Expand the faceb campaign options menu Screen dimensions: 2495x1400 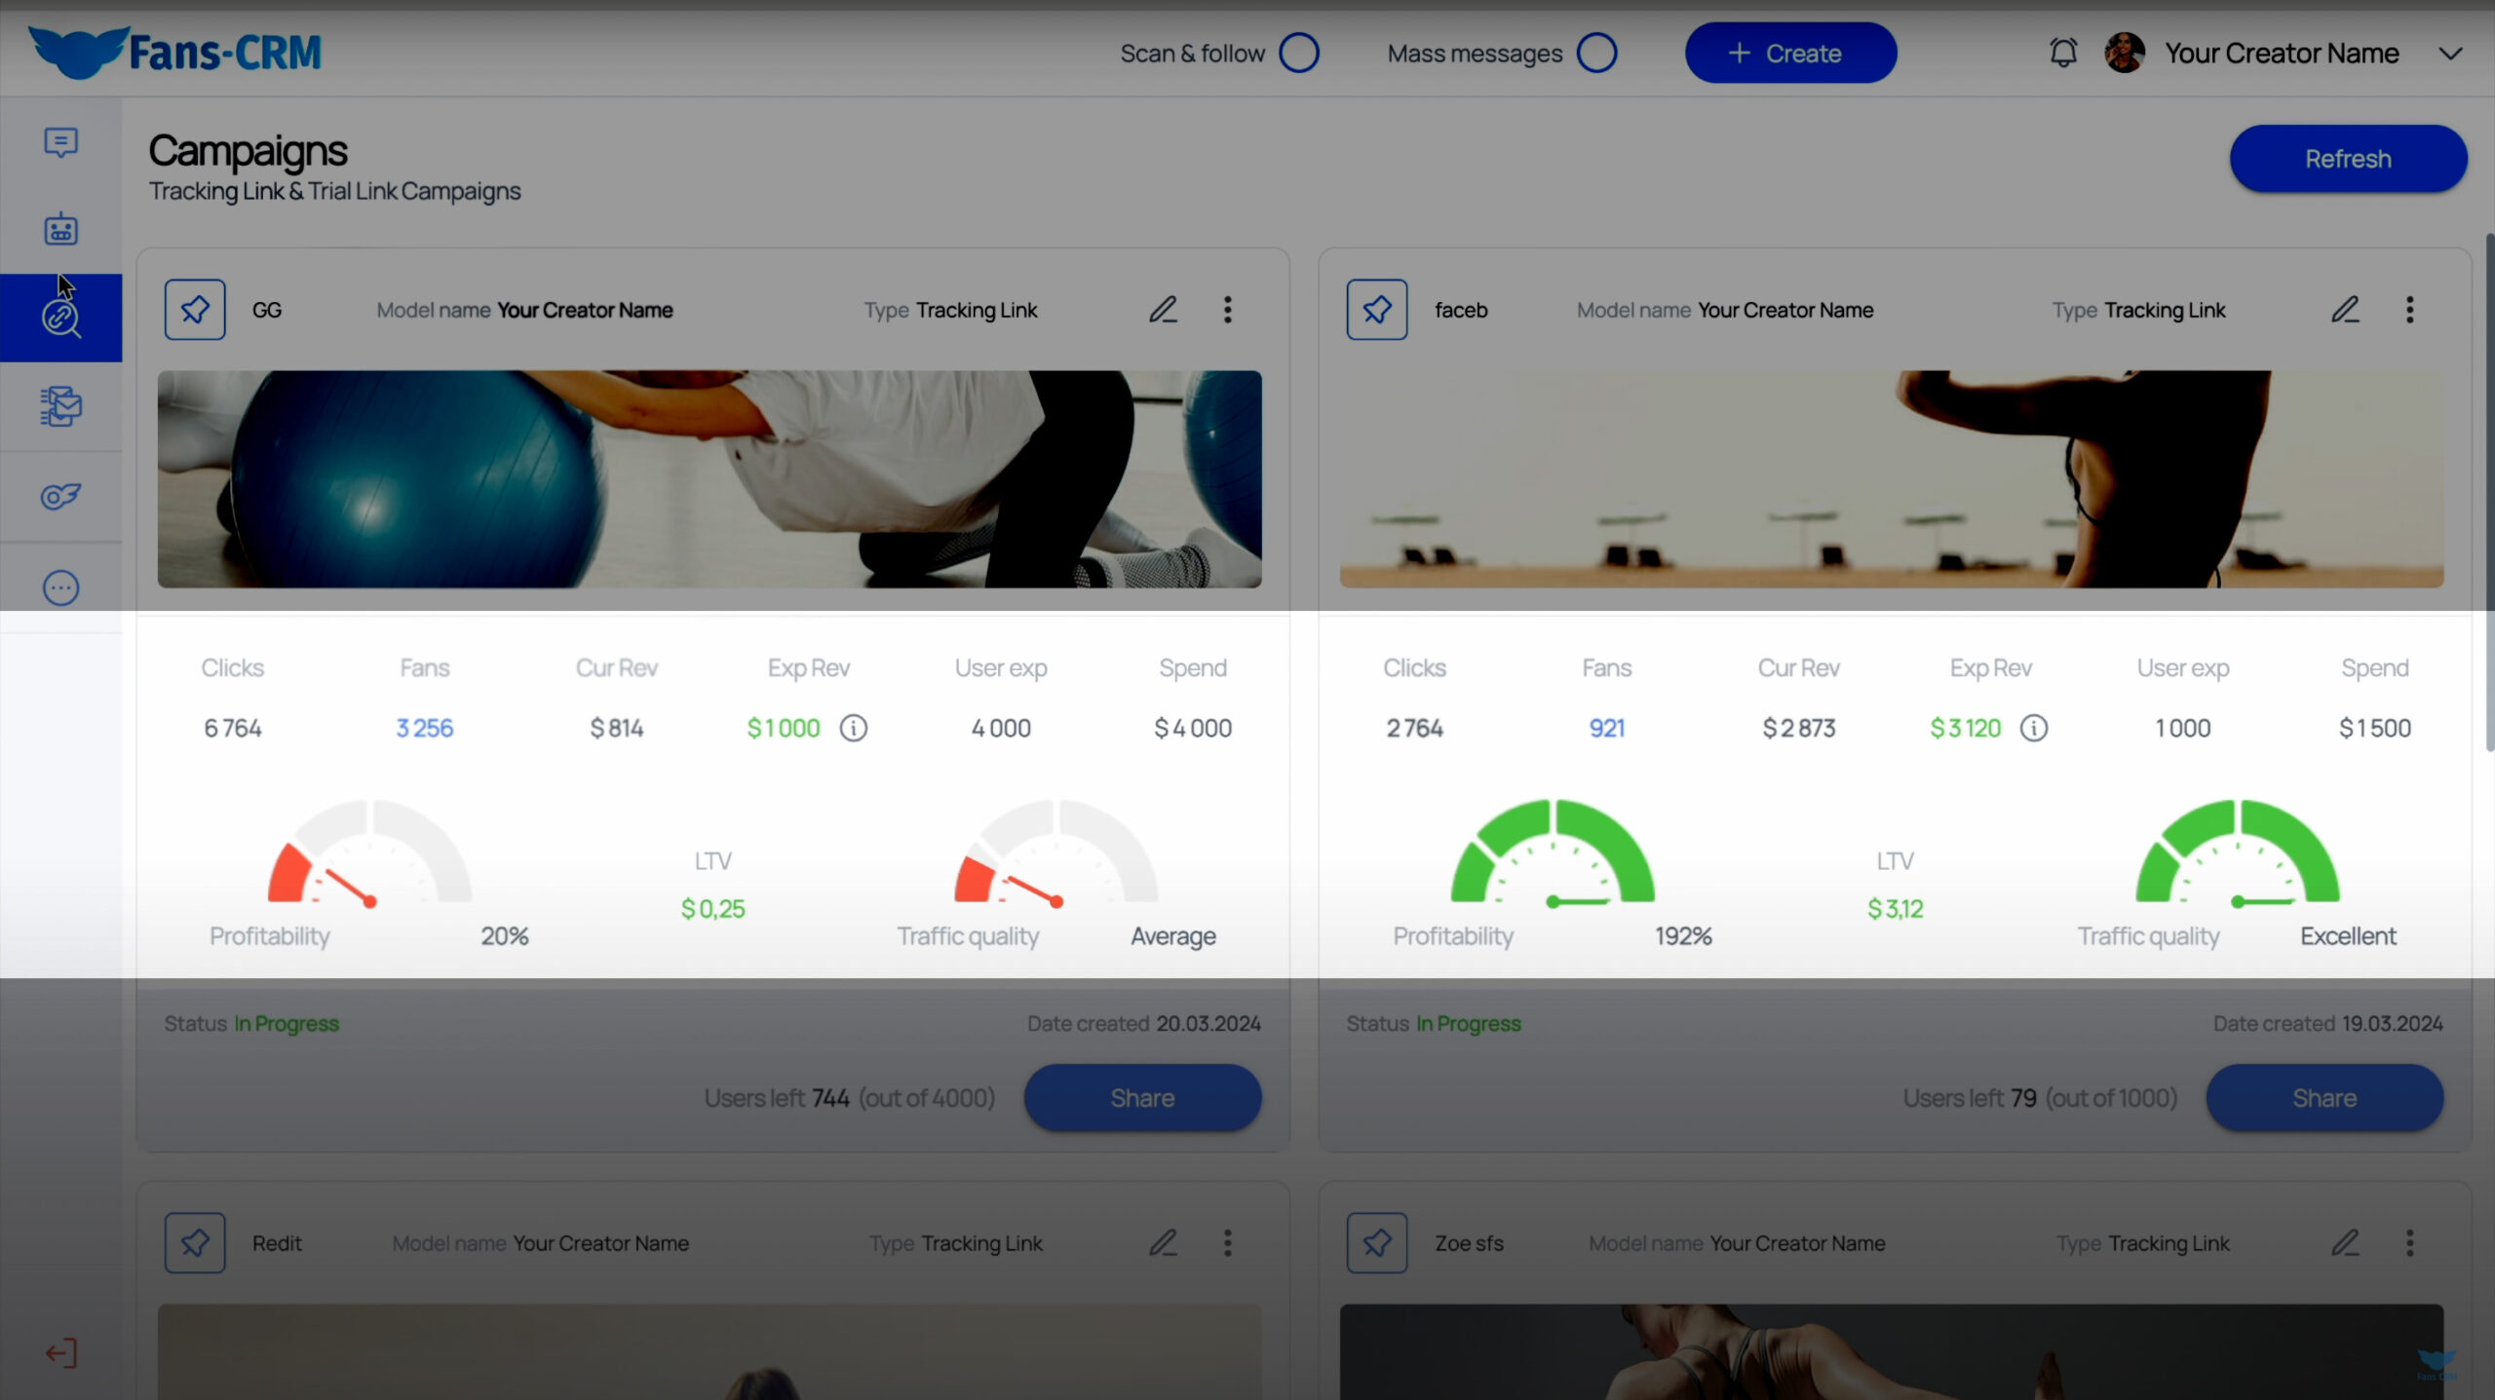point(2409,310)
